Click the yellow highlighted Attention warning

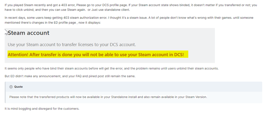tap(98, 55)
